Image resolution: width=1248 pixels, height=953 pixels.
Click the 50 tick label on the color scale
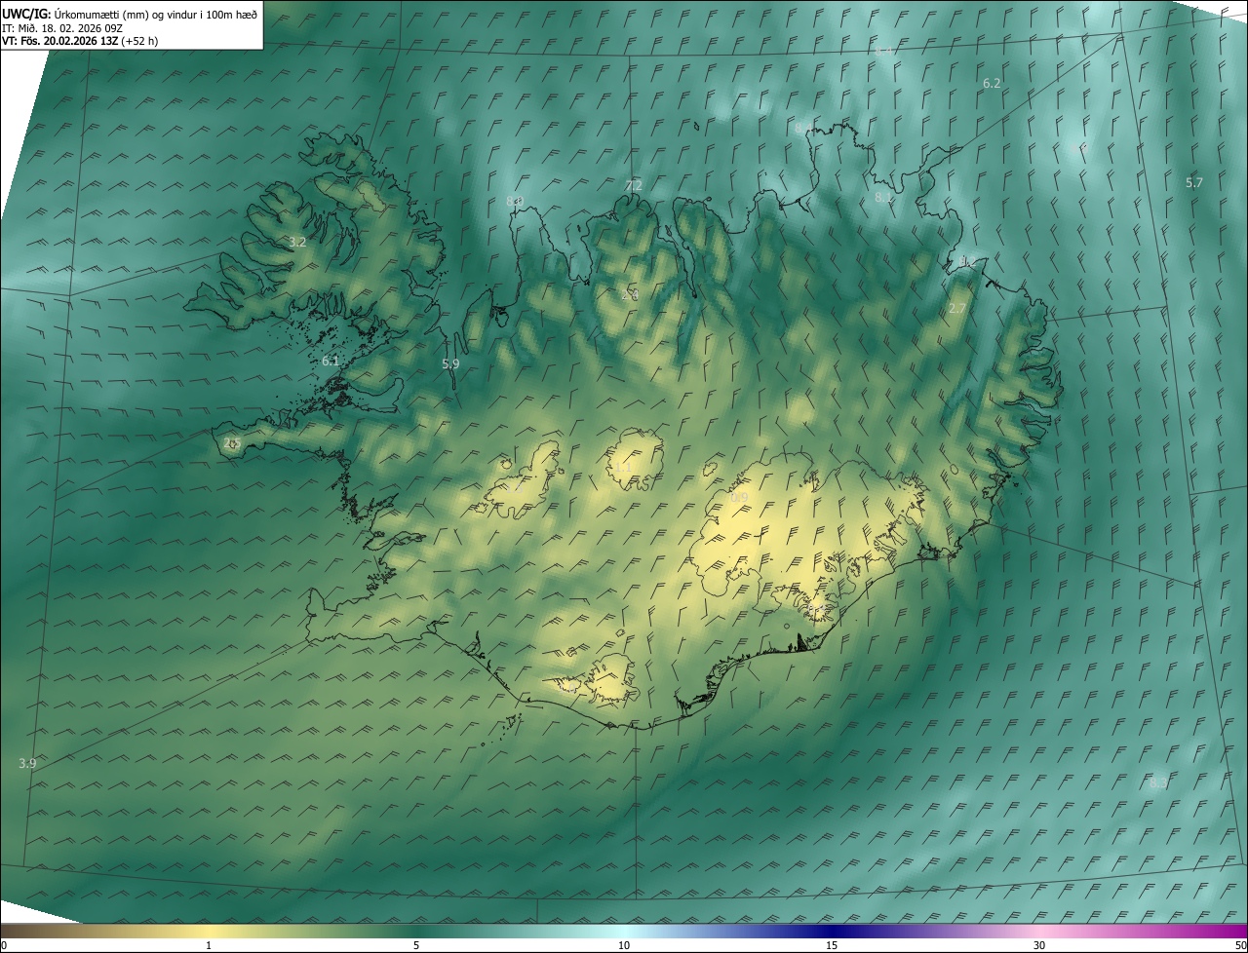point(1240,945)
